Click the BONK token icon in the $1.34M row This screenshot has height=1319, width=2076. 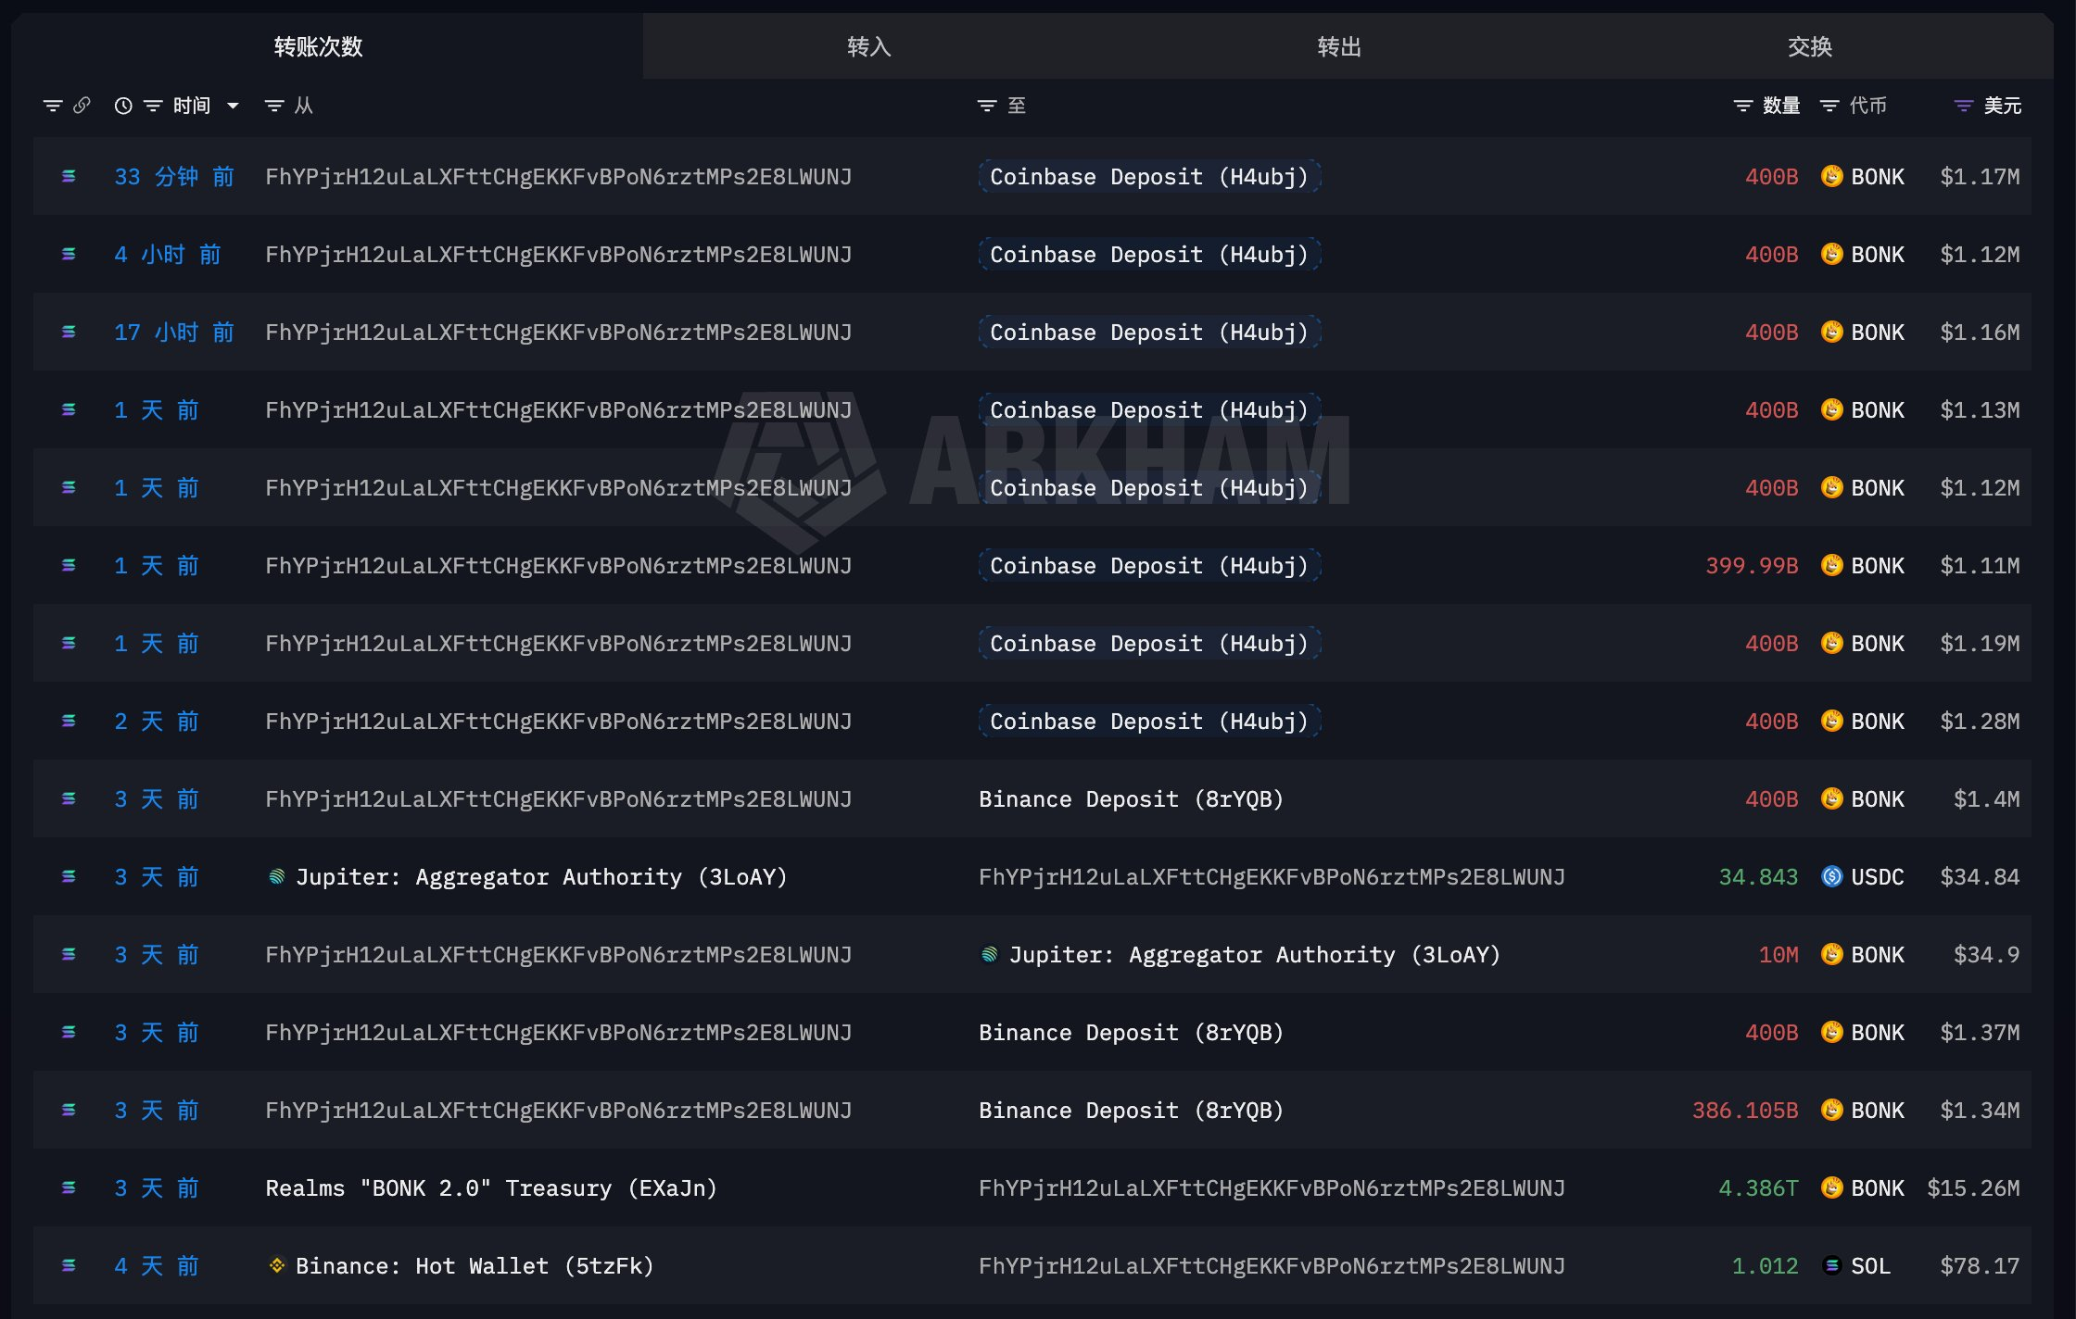1832,1110
